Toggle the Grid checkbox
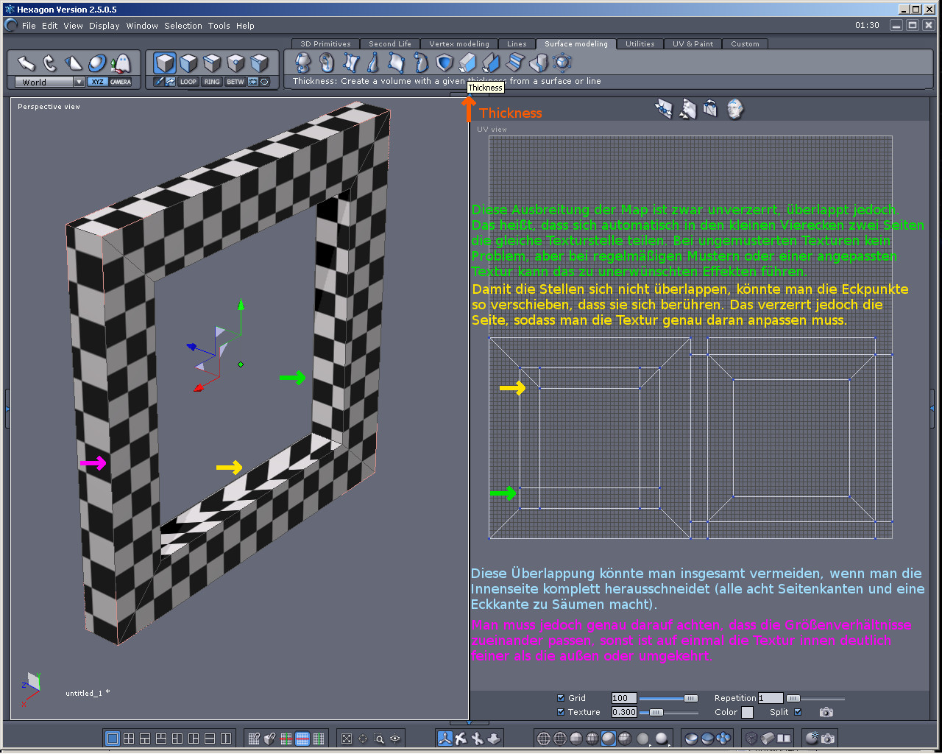 [x=561, y=698]
